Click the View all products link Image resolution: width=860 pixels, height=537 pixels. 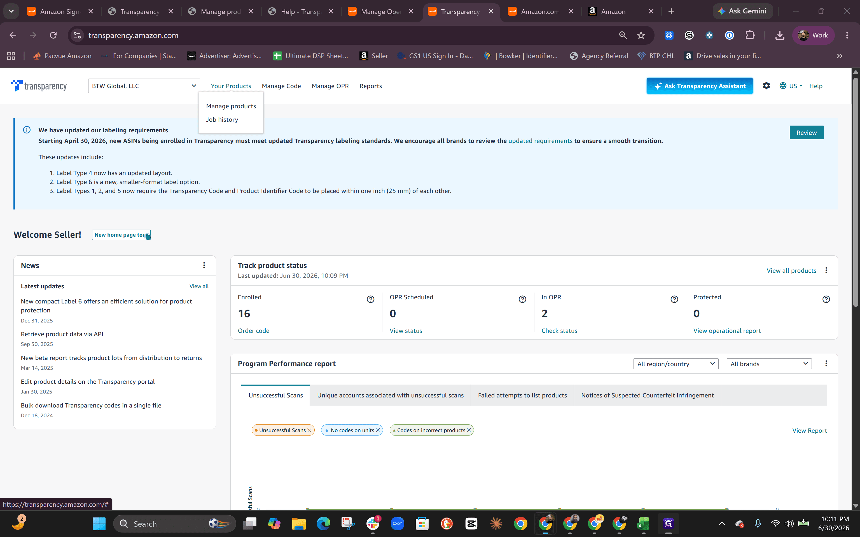click(x=791, y=270)
